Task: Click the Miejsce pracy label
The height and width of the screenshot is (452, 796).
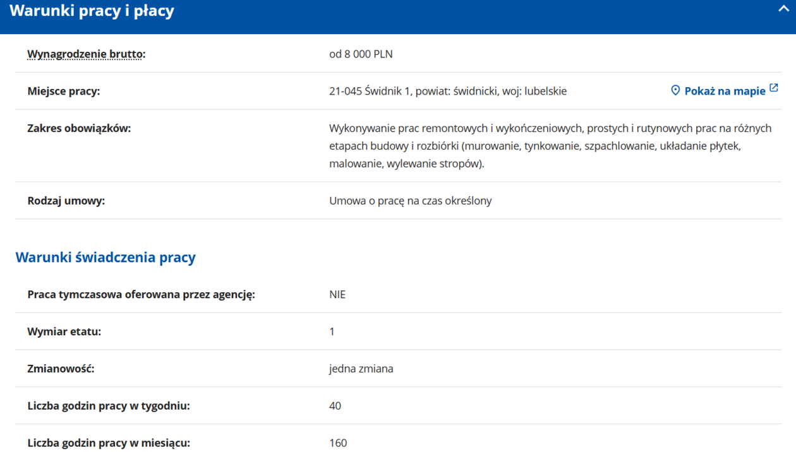Action: [63, 92]
